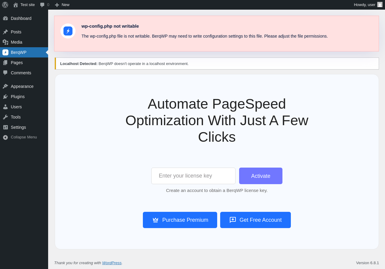This screenshot has height=269, width=385.
Task: Click the Localhost Detected notice text
Action: tap(124, 63)
